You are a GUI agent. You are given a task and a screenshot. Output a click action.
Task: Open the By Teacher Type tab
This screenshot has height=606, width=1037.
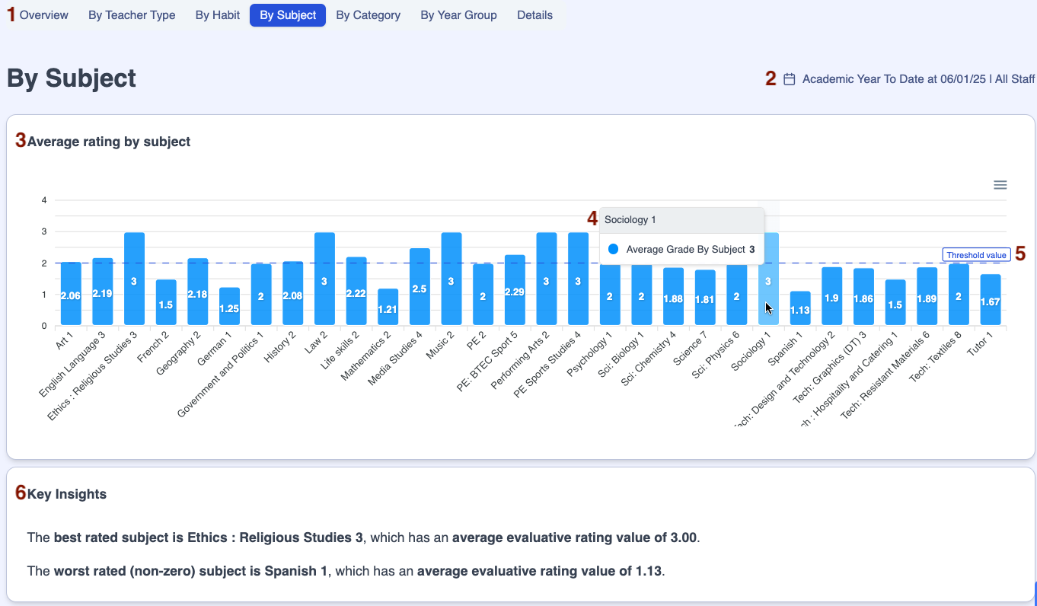pyautogui.click(x=132, y=15)
